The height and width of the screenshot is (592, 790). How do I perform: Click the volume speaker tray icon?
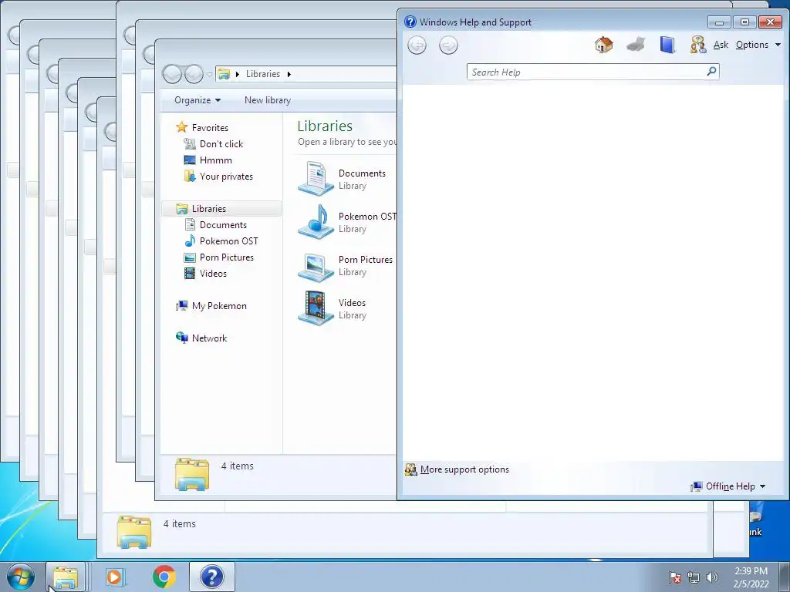pos(711,577)
